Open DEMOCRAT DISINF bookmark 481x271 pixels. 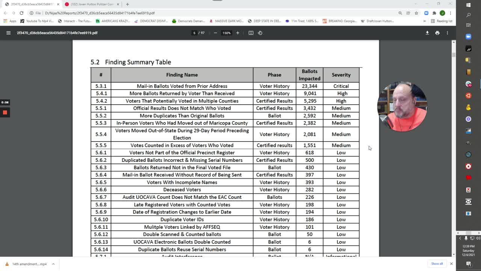pyautogui.click(x=151, y=21)
